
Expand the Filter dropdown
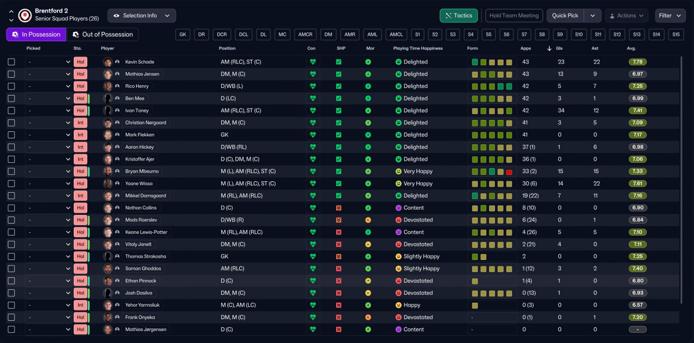click(x=670, y=16)
